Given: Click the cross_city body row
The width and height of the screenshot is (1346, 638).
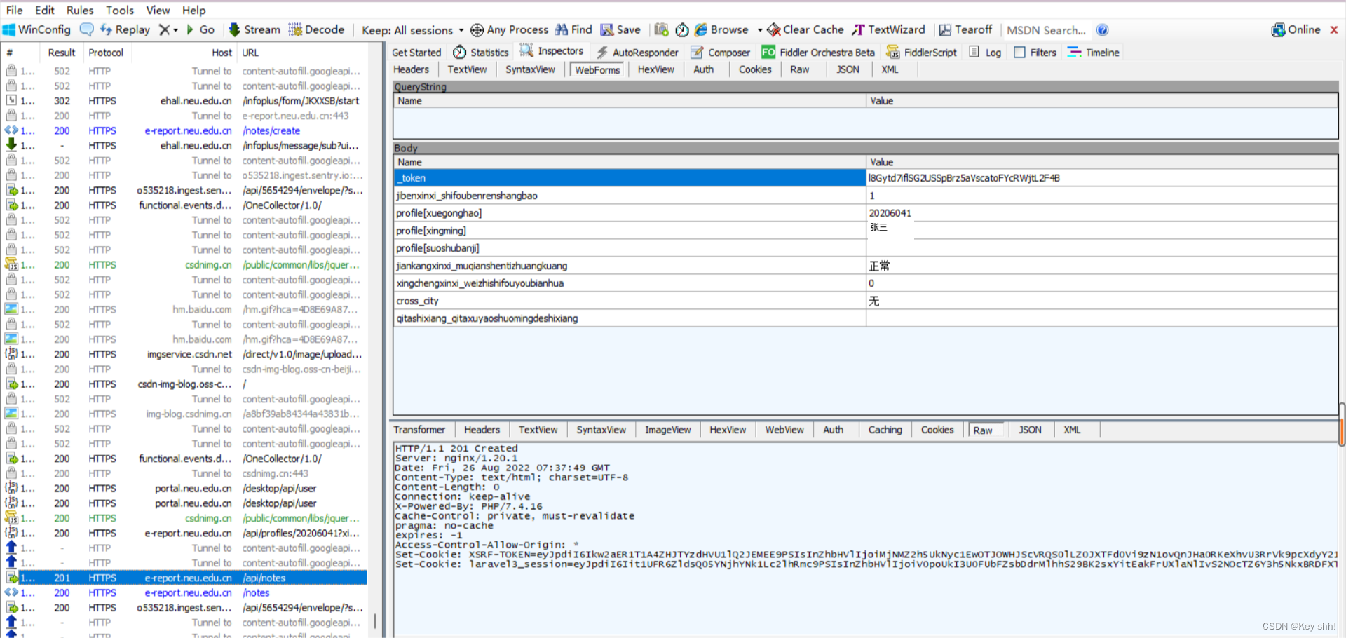Looking at the screenshot, I should (x=865, y=301).
